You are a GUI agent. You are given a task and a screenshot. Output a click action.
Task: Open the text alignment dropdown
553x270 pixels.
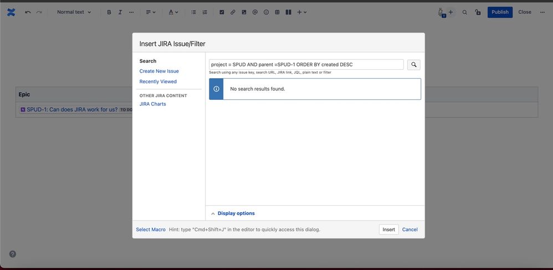[x=151, y=12]
